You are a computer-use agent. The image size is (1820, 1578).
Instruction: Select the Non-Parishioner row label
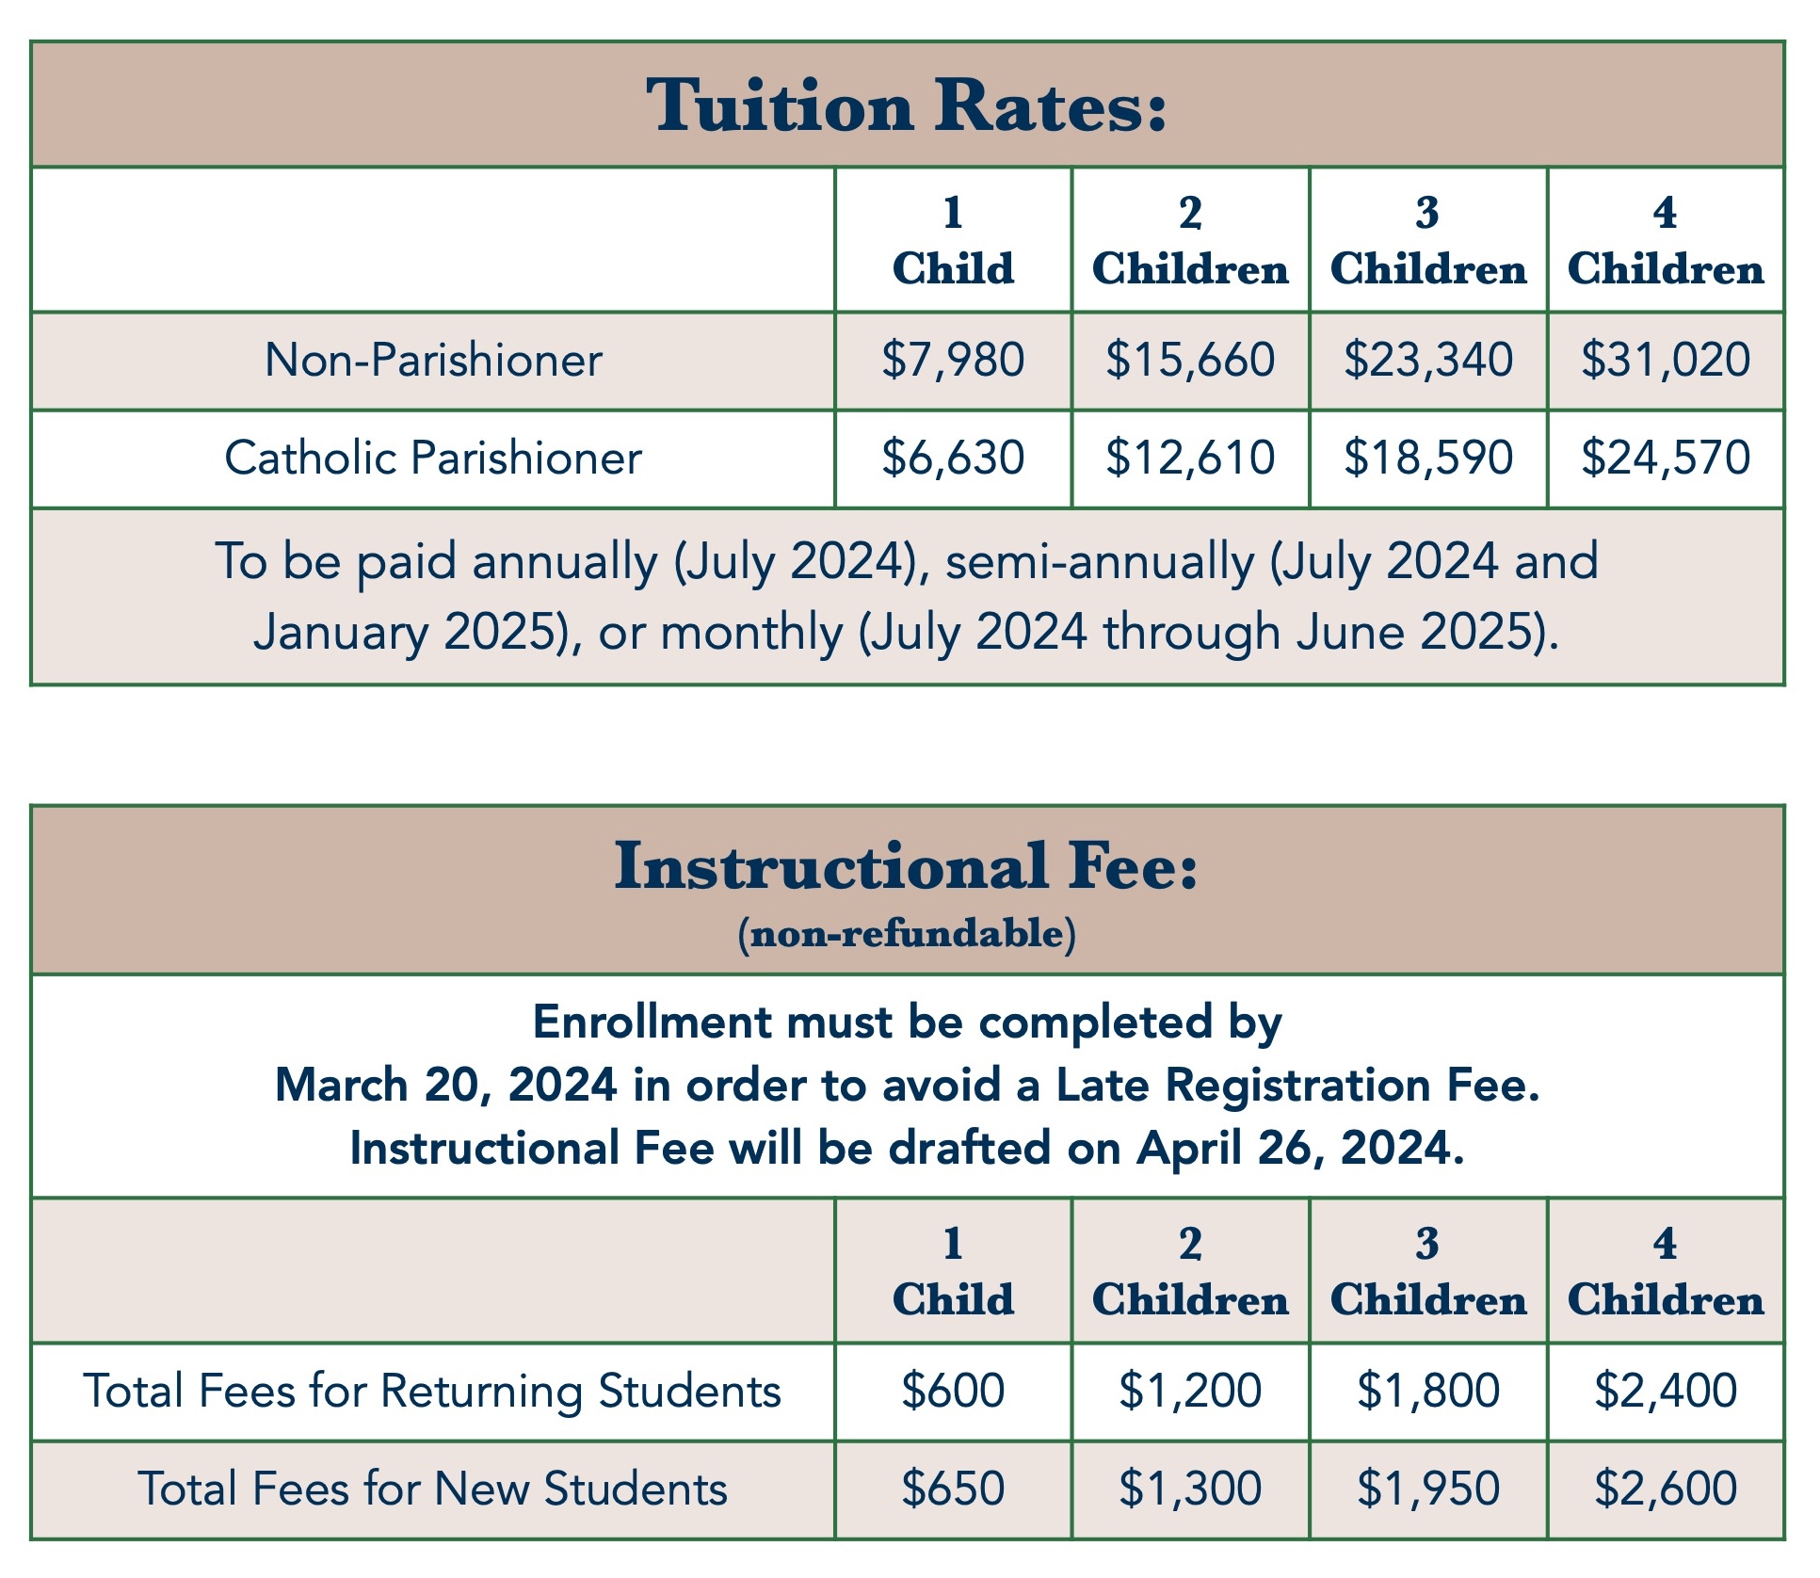tap(433, 361)
